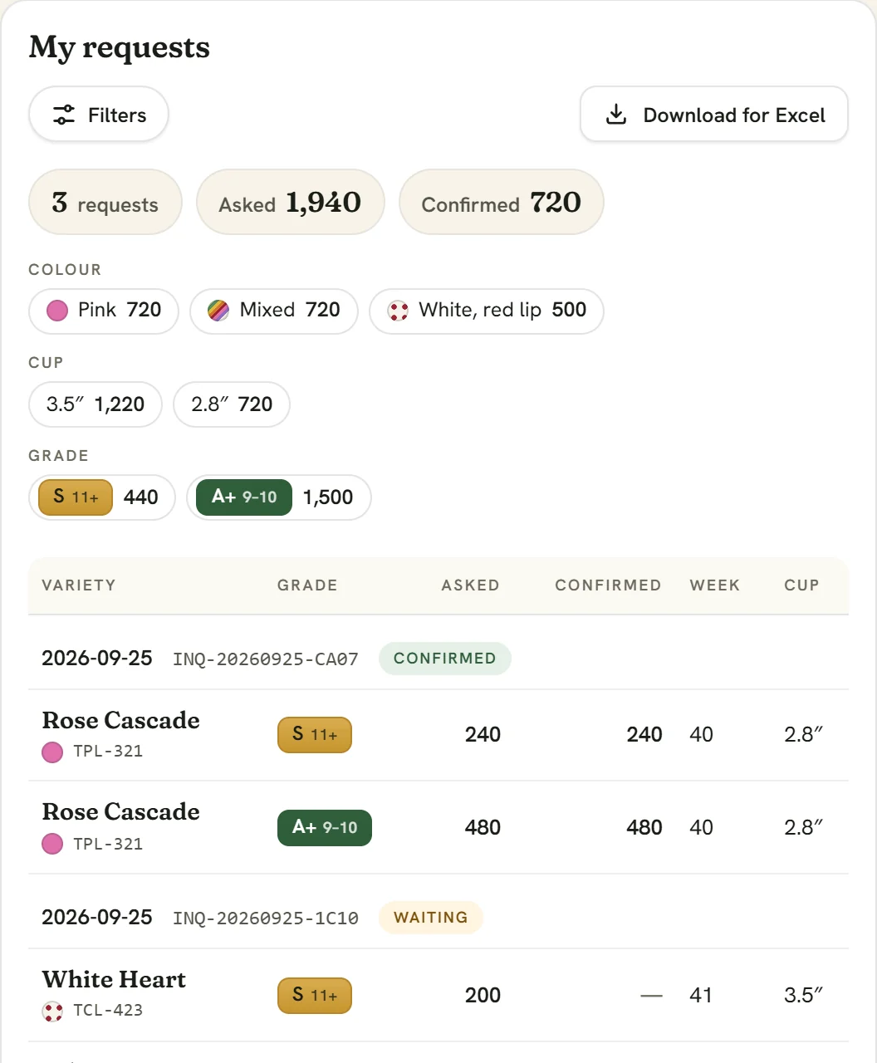Click the 3 requests summary pill
The image size is (877, 1063).
pos(105,203)
